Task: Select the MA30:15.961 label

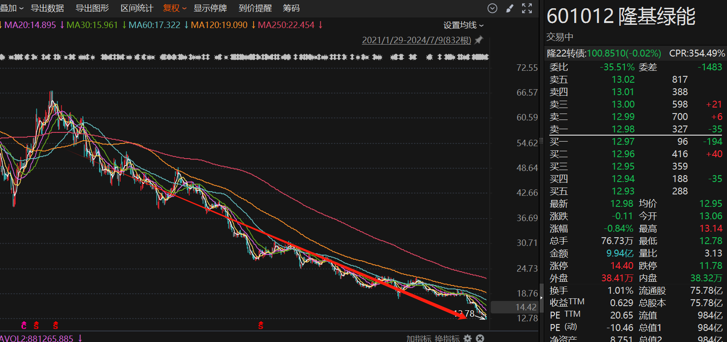Action: tap(92, 25)
